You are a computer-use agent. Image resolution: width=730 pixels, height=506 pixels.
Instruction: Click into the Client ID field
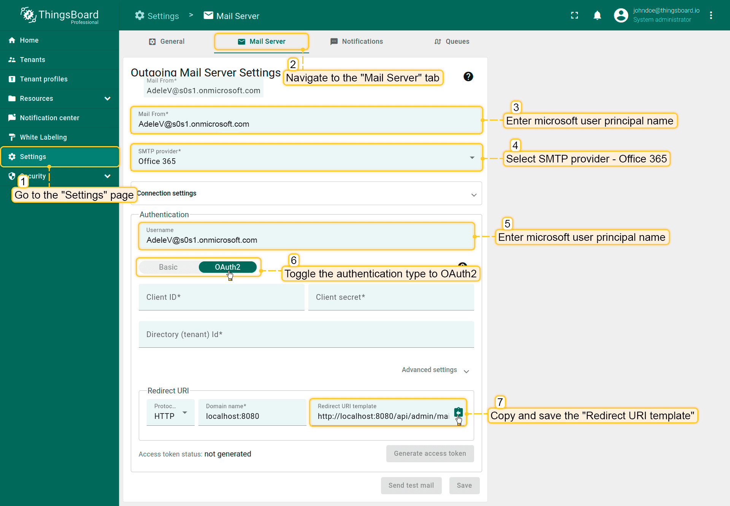pyautogui.click(x=221, y=298)
